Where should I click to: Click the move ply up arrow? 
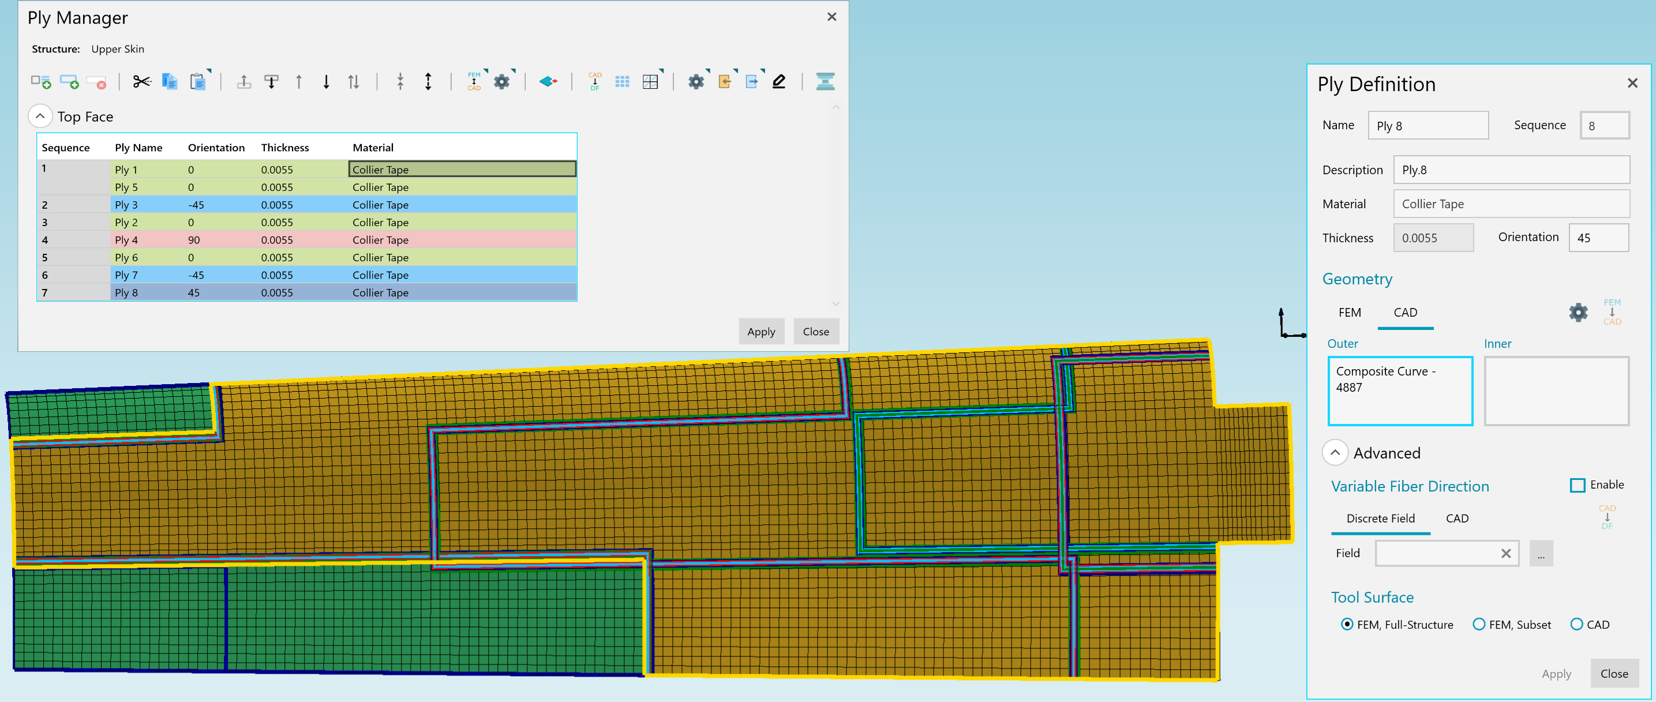coord(299,82)
